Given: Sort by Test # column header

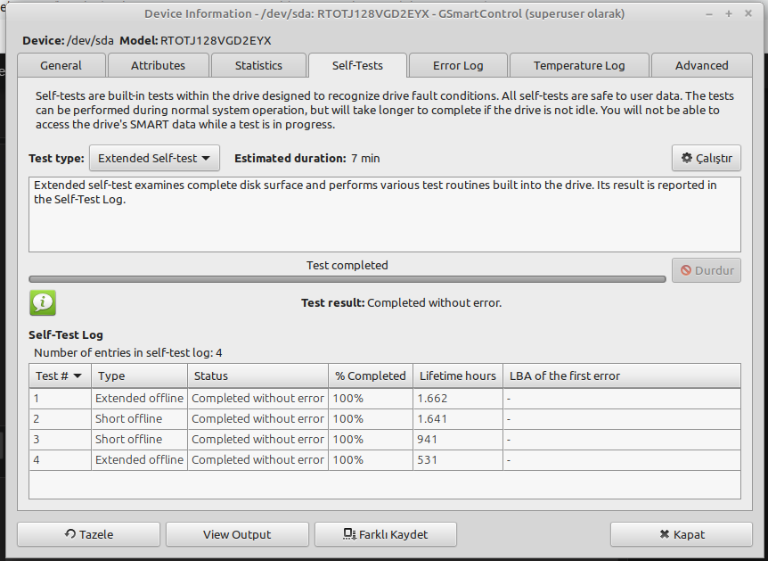Looking at the screenshot, I should [x=60, y=375].
